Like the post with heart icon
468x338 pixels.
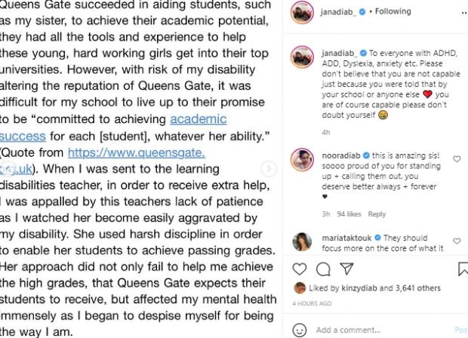[x=300, y=269]
